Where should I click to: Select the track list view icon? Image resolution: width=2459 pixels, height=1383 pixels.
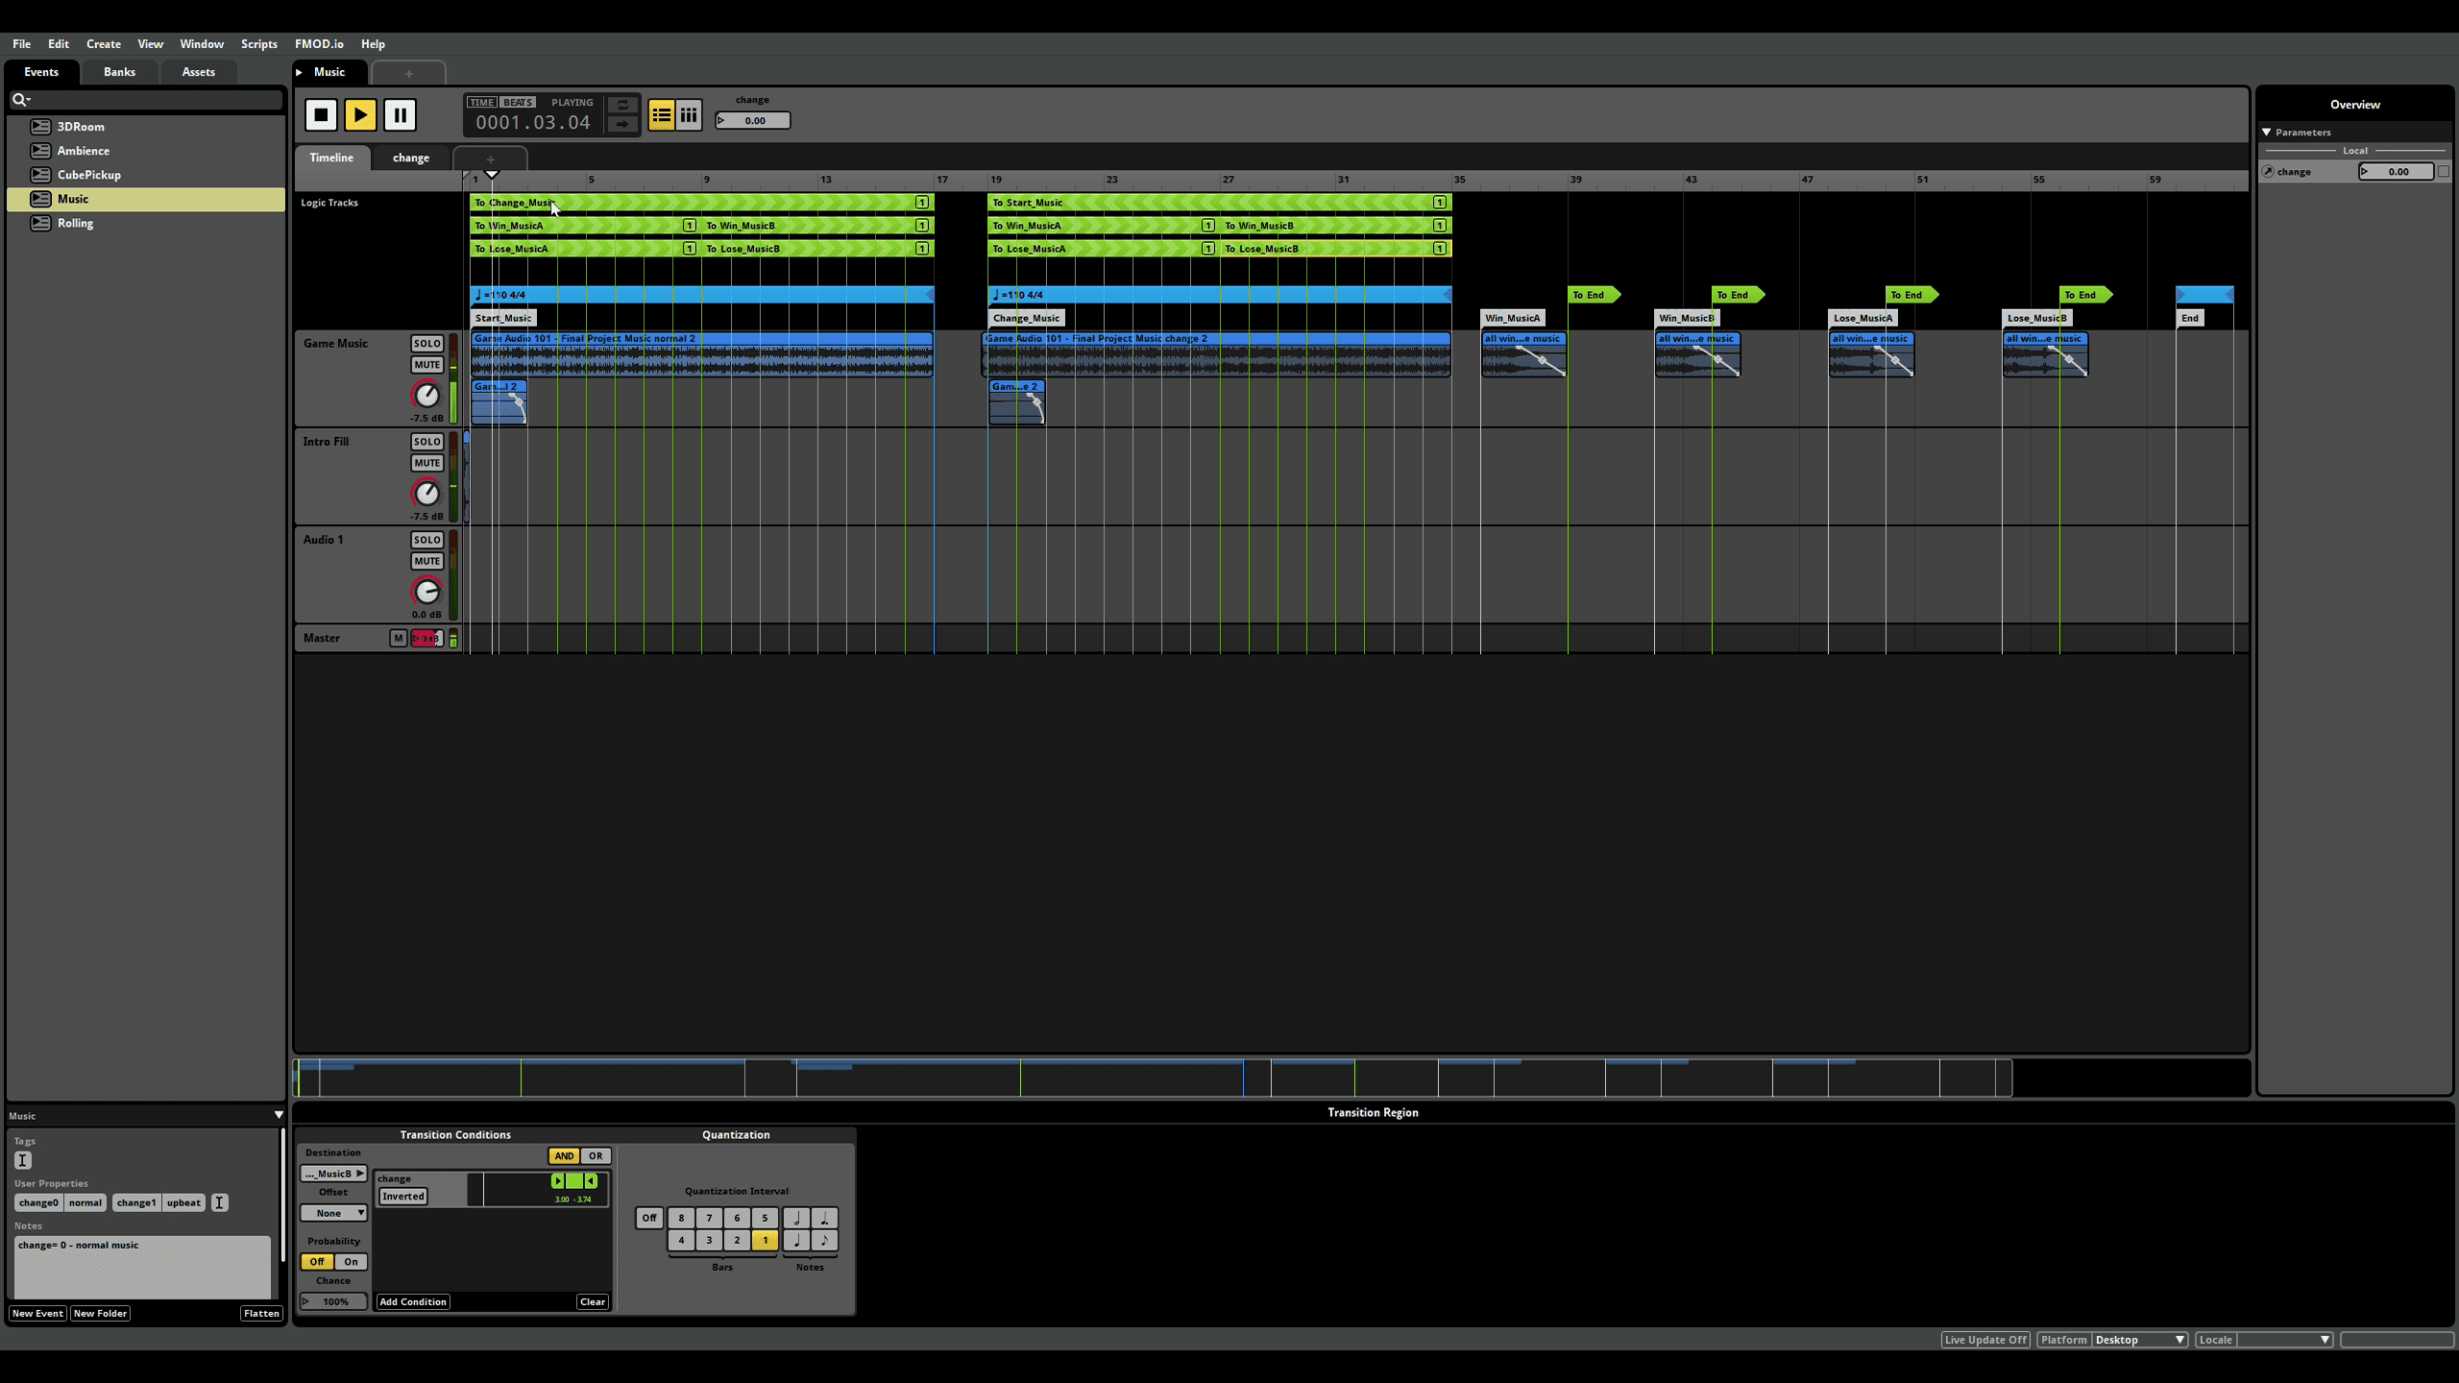pos(661,115)
